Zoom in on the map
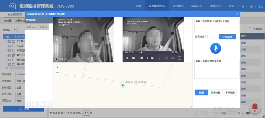 (58, 67)
